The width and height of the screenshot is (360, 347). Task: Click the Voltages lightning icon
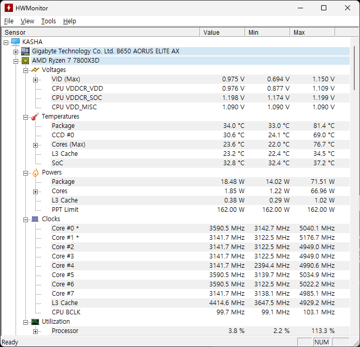(x=35, y=70)
